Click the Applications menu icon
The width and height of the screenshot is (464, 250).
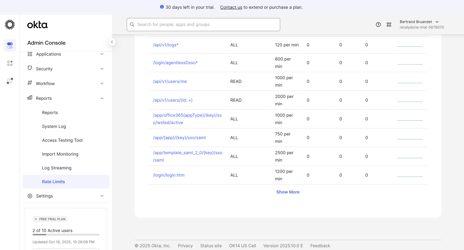(x=30, y=54)
